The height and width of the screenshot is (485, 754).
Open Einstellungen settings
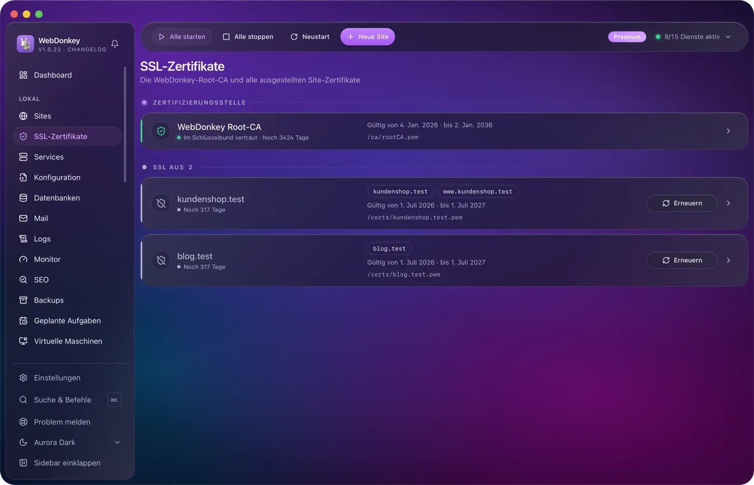tap(70, 378)
